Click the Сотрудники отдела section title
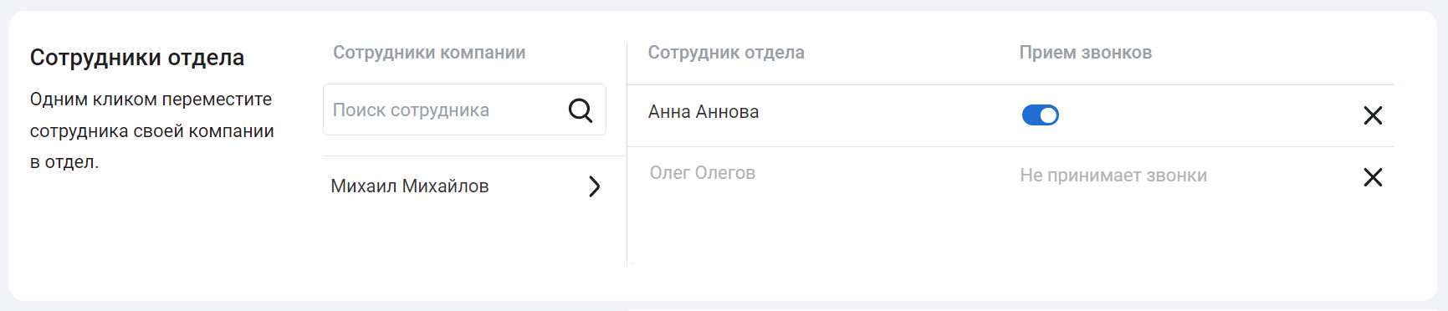The width and height of the screenshot is (1448, 311). tap(137, 58)
